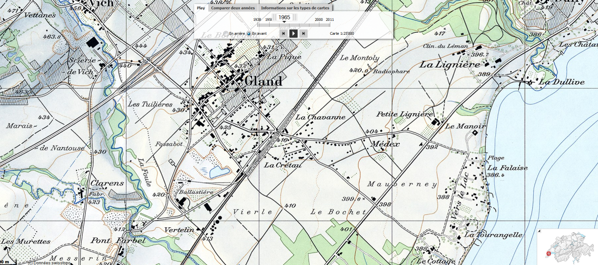Viewport: 598px width, 265px height.
Task: Switch to the Play tab
Action: pyautogui.click(x=201, y=8)
